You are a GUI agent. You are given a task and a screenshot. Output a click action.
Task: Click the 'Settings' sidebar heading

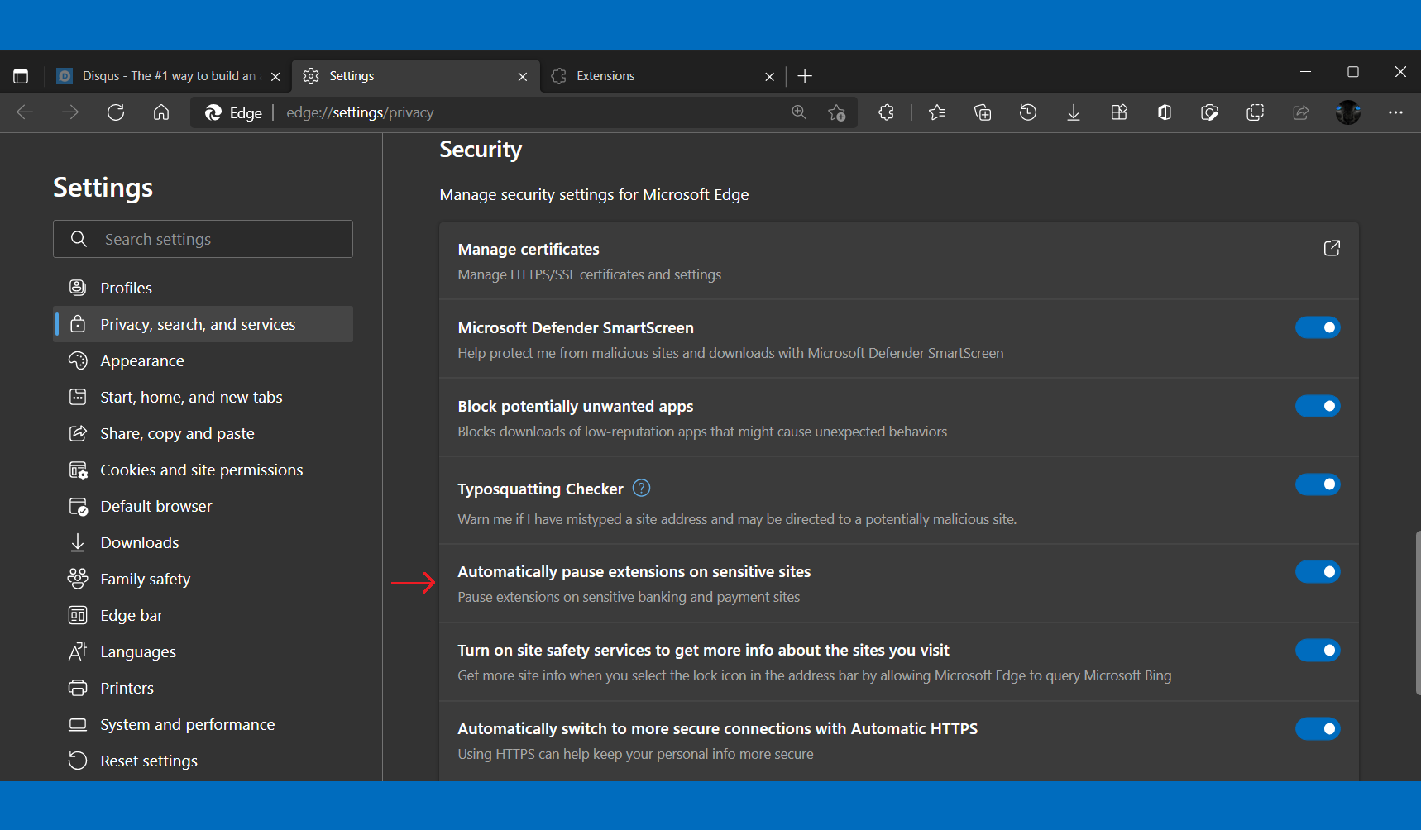pos(103,188)
